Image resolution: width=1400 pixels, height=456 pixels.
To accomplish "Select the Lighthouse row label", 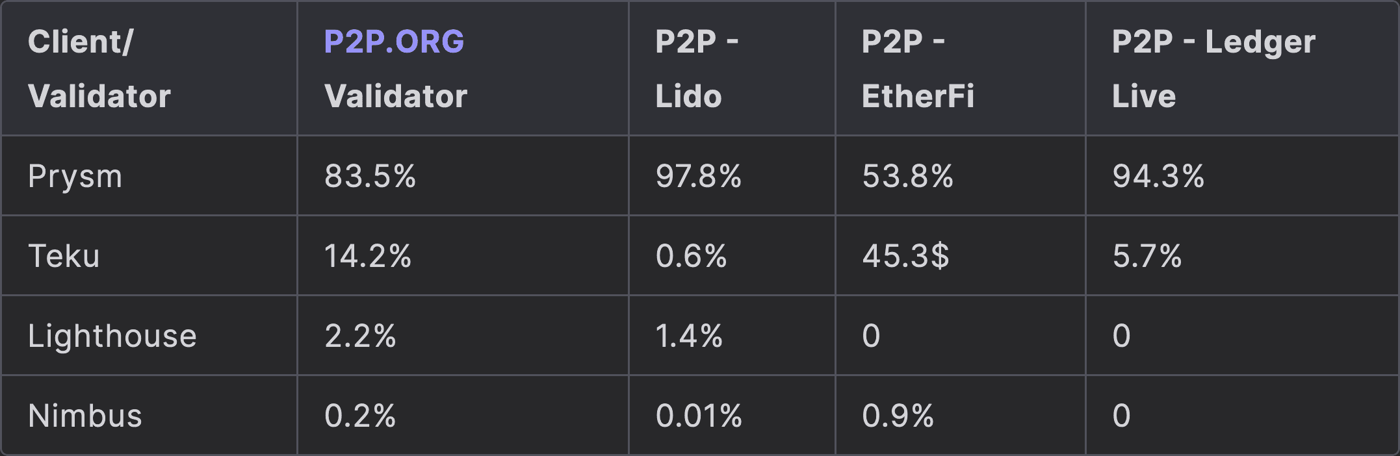I will (x=112, y=336).
